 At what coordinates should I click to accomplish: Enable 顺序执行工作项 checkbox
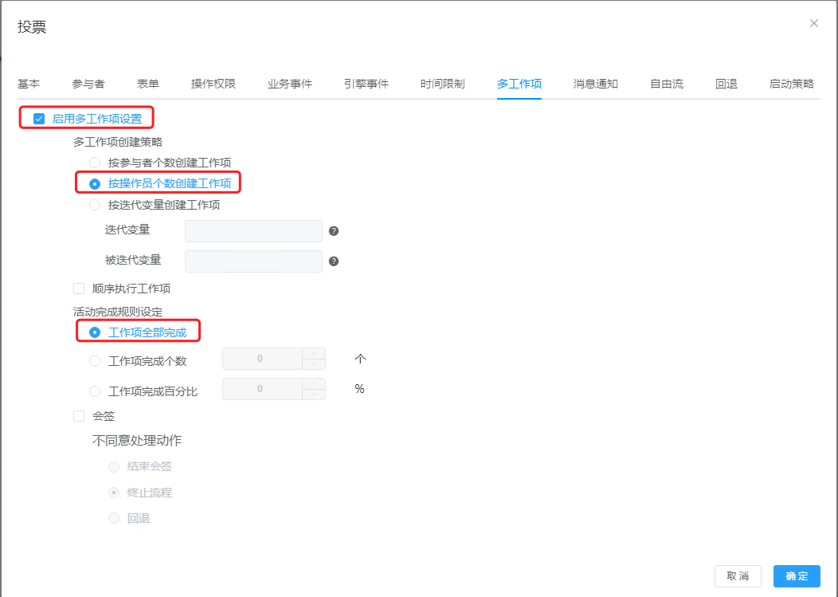tap(79, 289)
